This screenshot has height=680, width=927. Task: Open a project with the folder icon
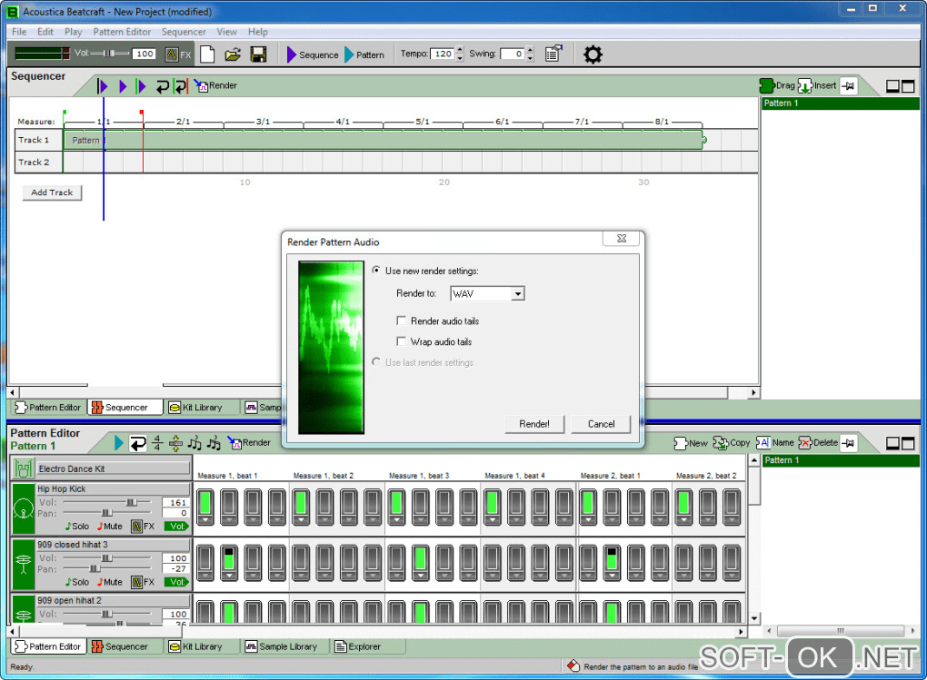pyautogui.click(x=233, y=54)
